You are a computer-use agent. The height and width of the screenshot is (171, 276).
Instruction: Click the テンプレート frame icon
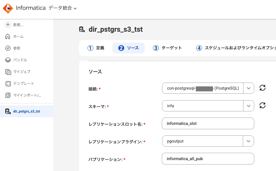pos(8,83)
